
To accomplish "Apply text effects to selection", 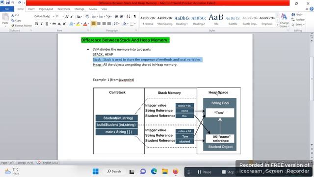I will point(72,24).
